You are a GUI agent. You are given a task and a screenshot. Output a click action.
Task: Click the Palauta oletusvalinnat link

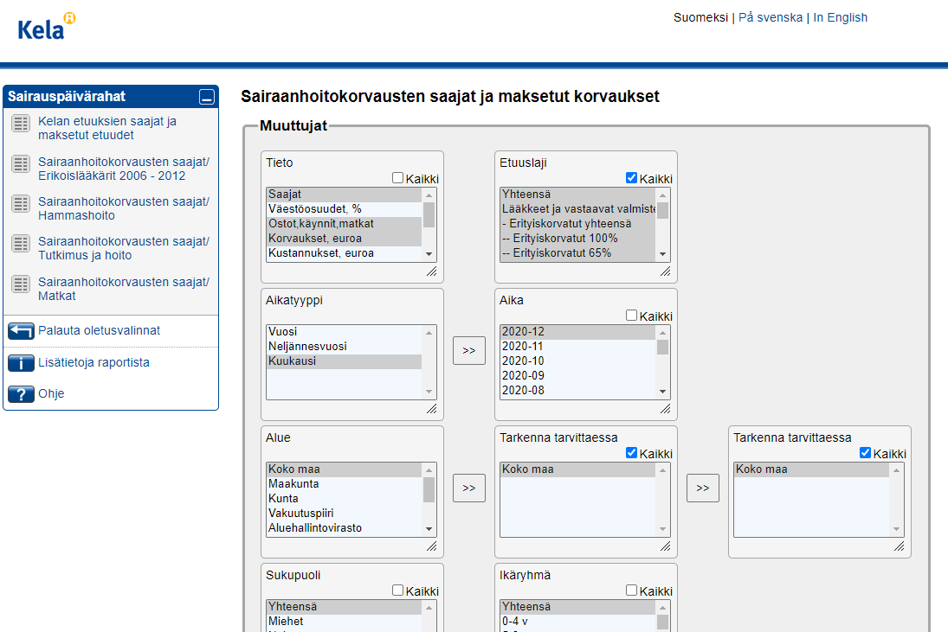click(x=100, y=331)
